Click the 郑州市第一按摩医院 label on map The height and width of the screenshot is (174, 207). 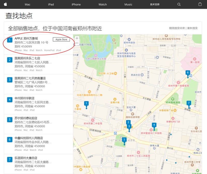(x=179, y=86)
